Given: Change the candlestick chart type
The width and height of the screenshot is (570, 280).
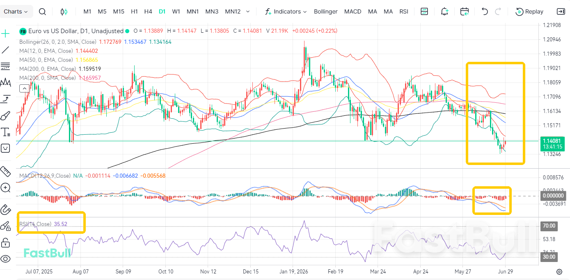Looking at the screenshot, I should (64, 11).
